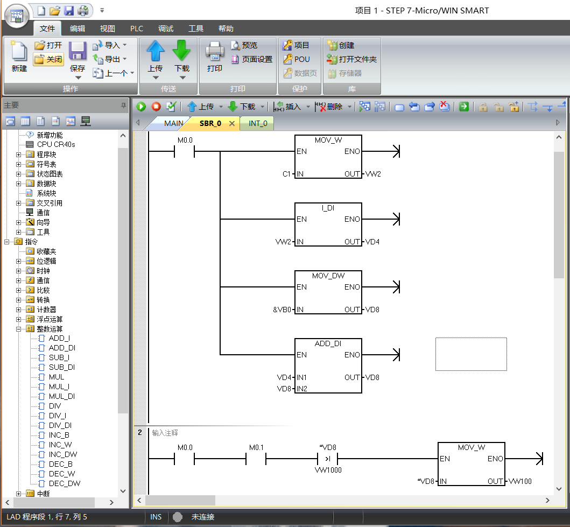Viewport: 570px width, 527px height.
Task: Expand the 比较 instruction folder
Action: click(x=19, y=290)
